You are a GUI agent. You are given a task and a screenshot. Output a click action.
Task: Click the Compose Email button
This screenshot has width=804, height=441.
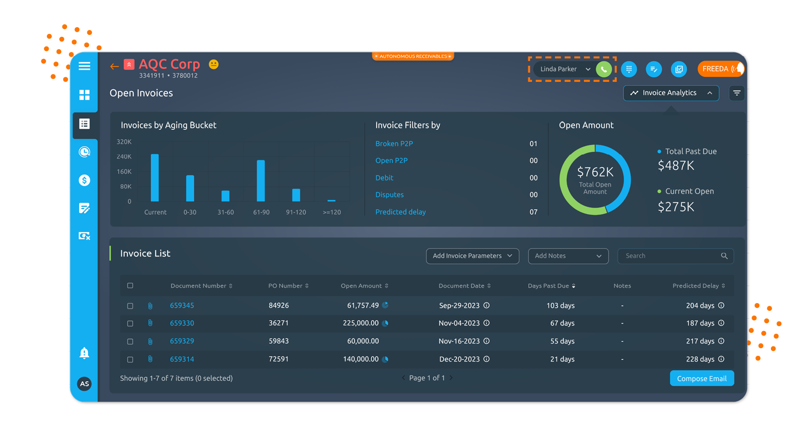coord(702,378)
